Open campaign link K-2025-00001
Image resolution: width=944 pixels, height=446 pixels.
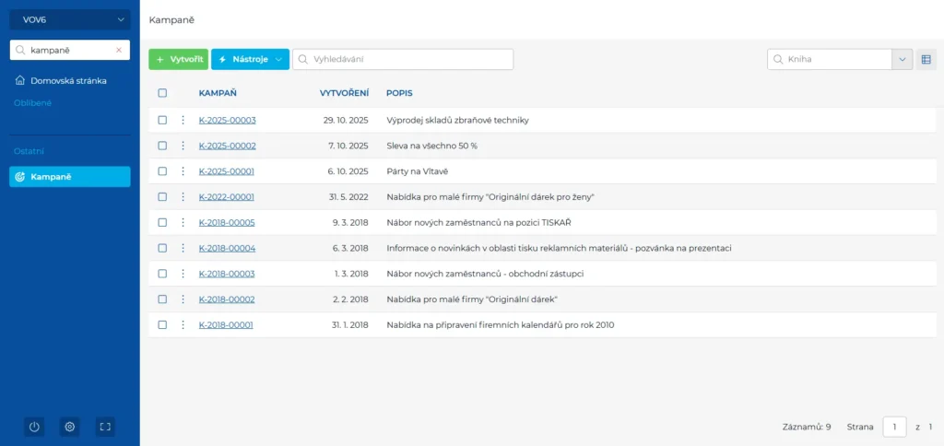[x=227, y=171]
